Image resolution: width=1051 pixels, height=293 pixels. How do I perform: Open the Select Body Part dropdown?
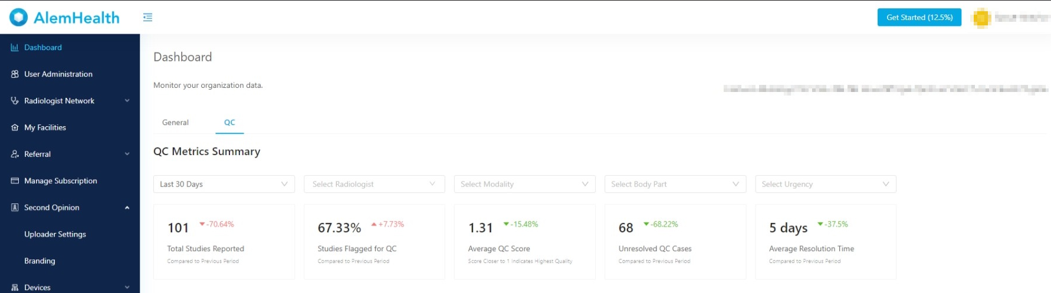click(x=675, y=184)
